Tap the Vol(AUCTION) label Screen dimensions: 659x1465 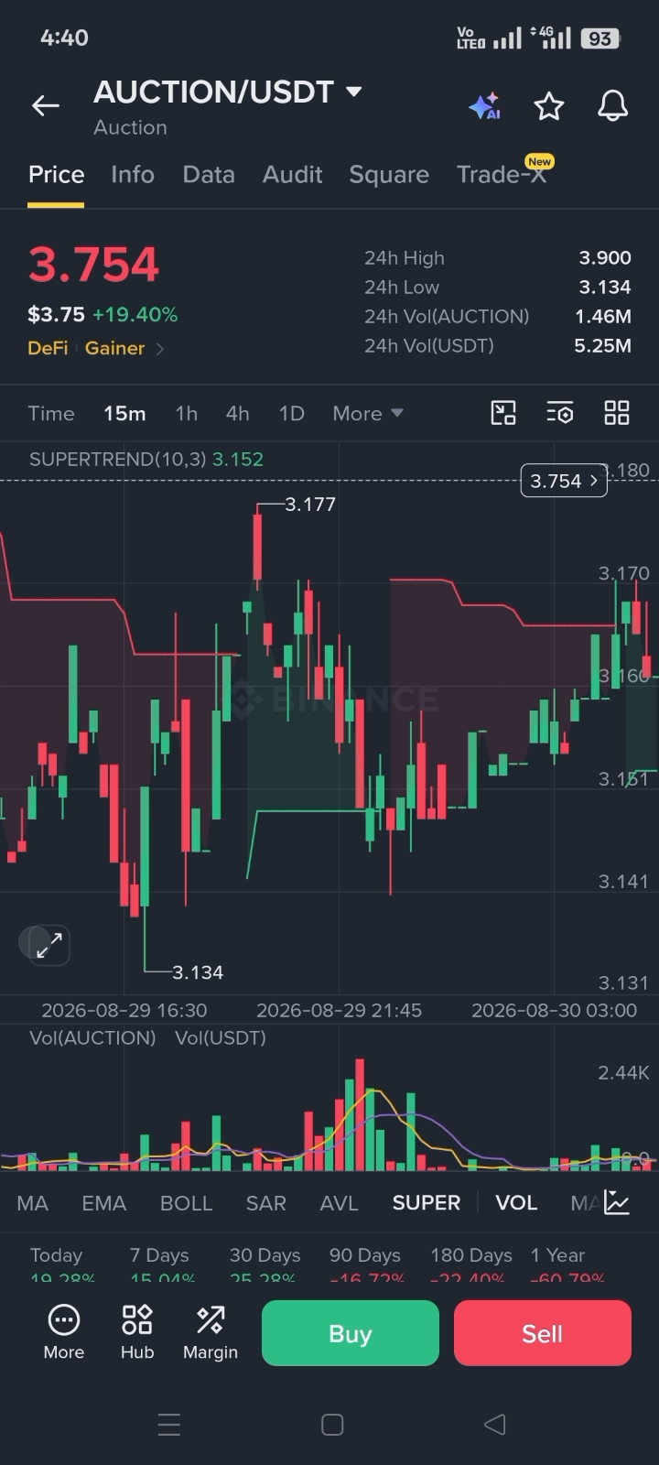pyautogui.click(x=92, y=1037)
